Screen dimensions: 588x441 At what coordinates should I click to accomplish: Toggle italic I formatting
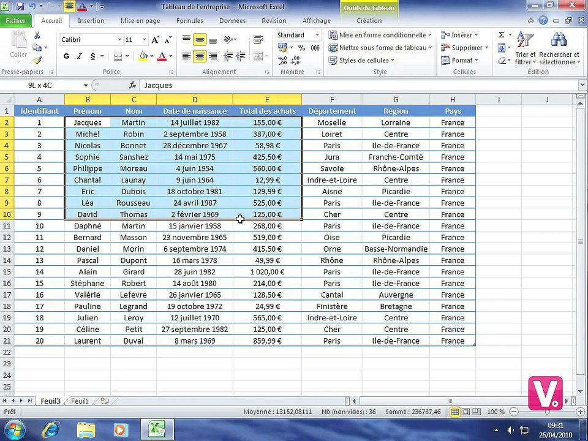click(x=80, y=56)
